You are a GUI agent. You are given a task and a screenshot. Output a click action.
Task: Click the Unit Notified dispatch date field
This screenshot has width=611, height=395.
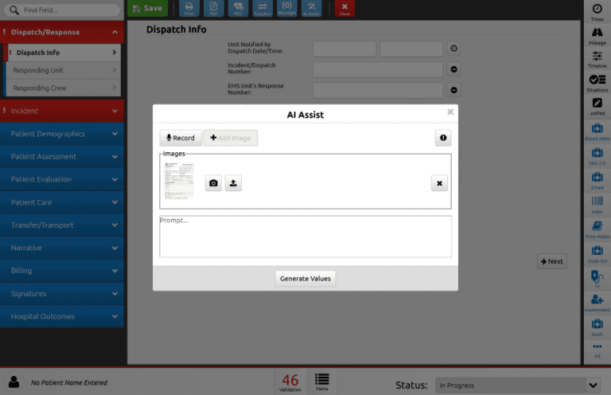(344, 49)
